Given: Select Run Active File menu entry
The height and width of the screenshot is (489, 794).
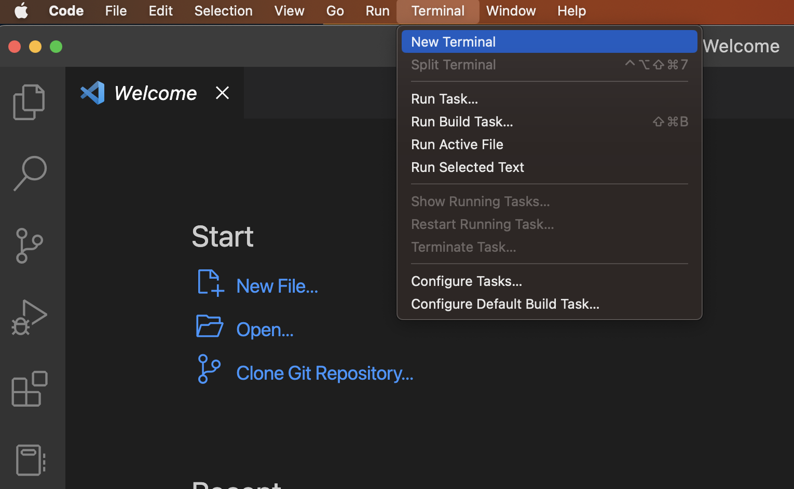Looking at the screenshot, I should click(x=549, y=144).
